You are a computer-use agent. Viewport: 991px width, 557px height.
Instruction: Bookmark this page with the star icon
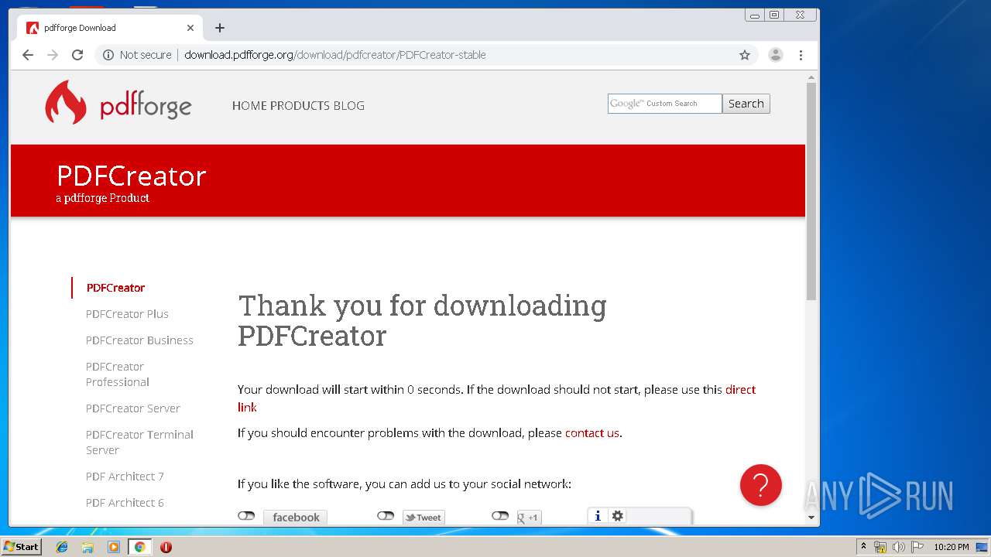pos(745,55)
